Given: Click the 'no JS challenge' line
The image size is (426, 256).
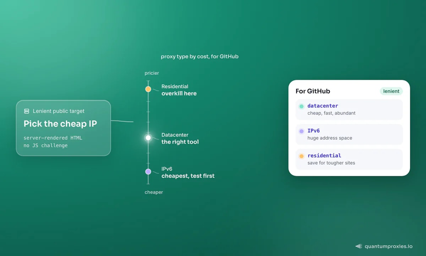Looking at the screenshot, I should pos(45,145).
